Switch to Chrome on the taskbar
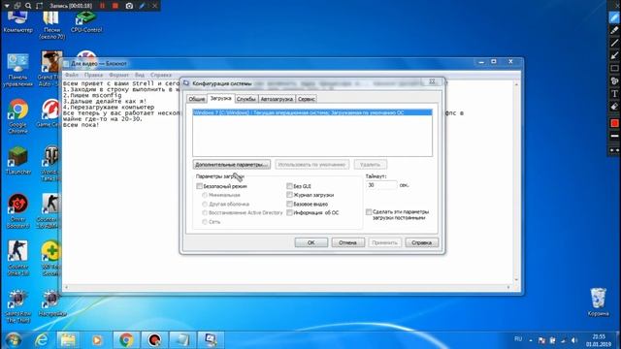 (126, 340)
